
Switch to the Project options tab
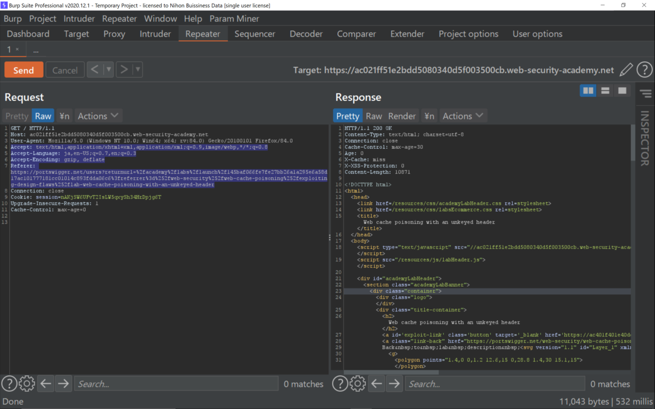(x=468, y=34)
